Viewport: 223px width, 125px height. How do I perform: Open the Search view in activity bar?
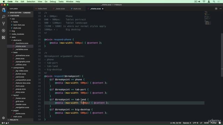click(x=3, y=17)
